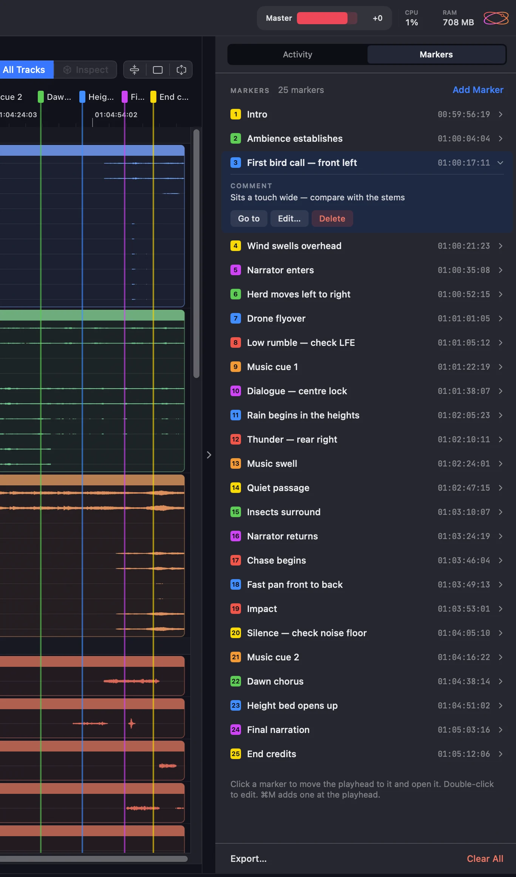Click Edit... for the selected marker
Screen dimensions: 516x877
click(289, 218)
